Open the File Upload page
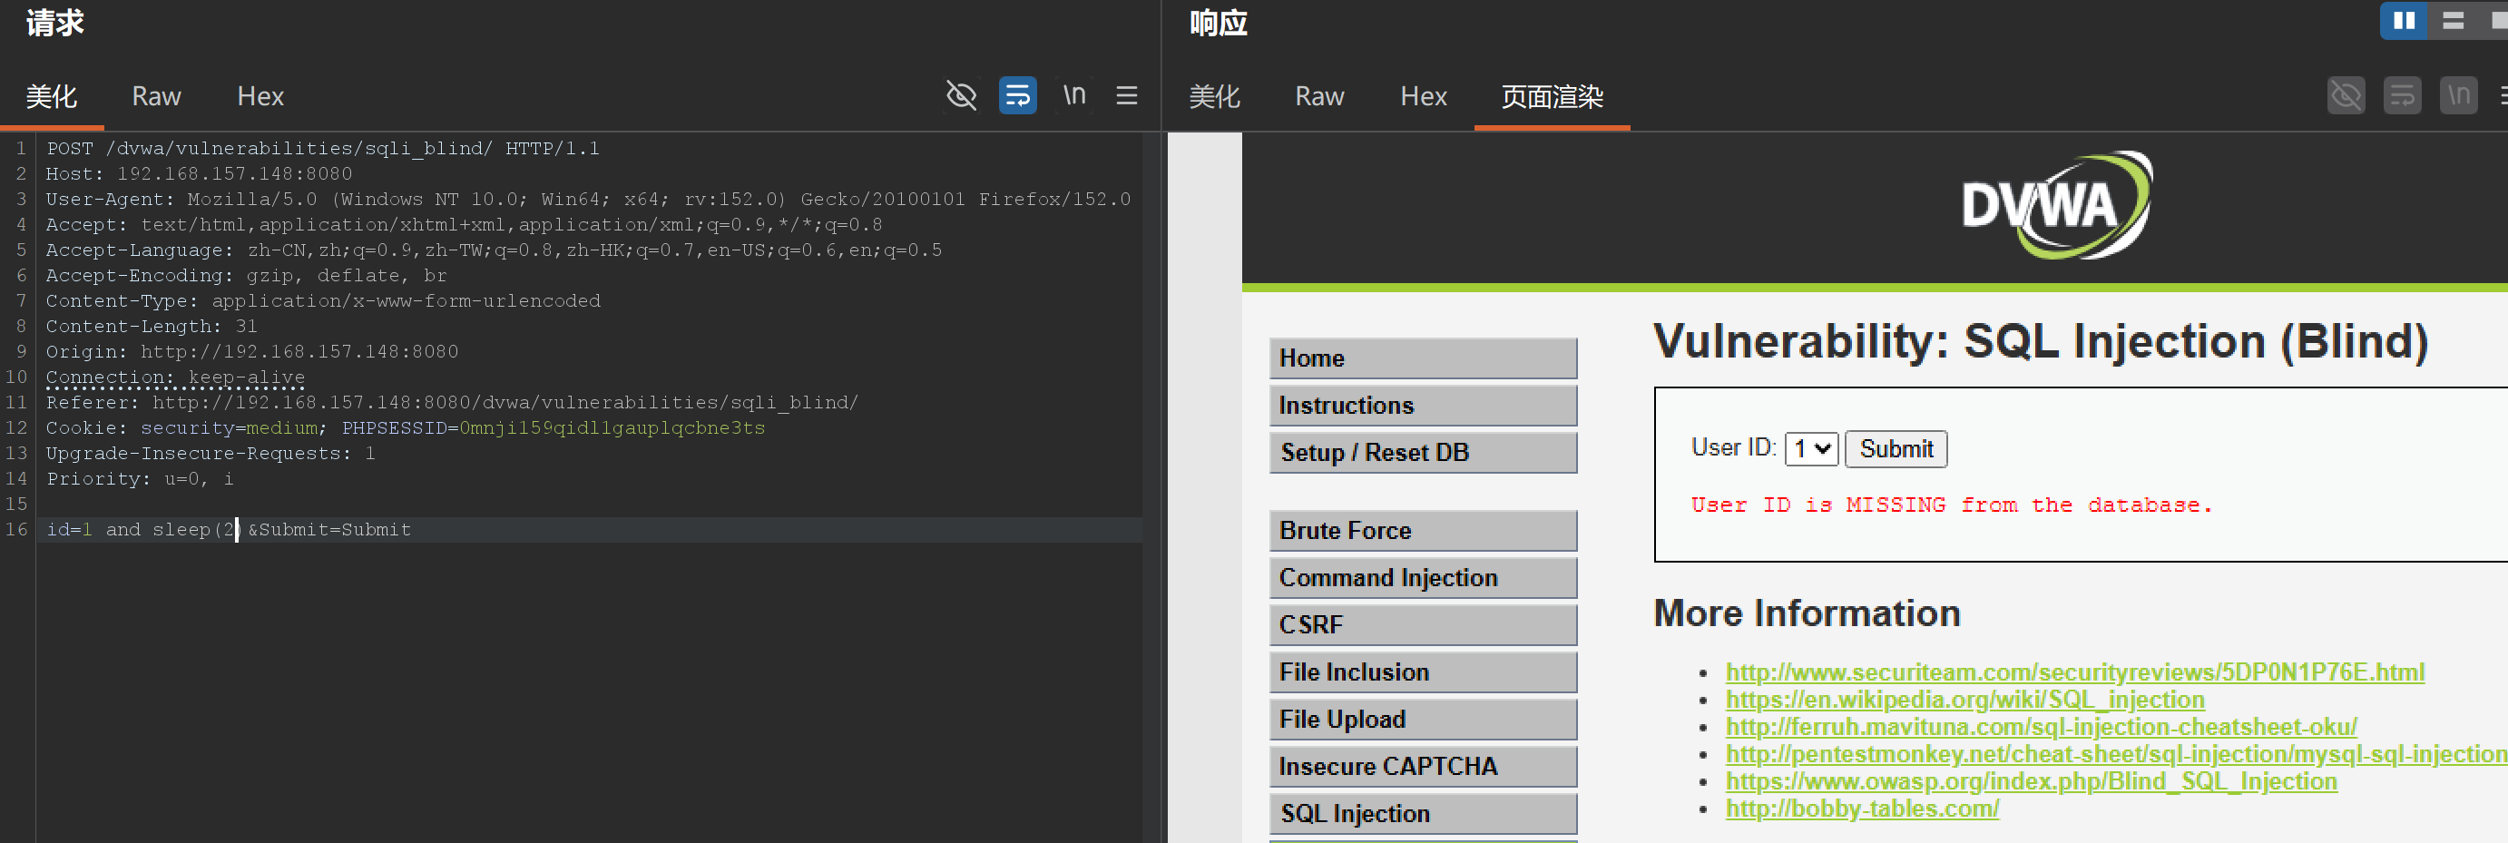 click(1423, 719)
